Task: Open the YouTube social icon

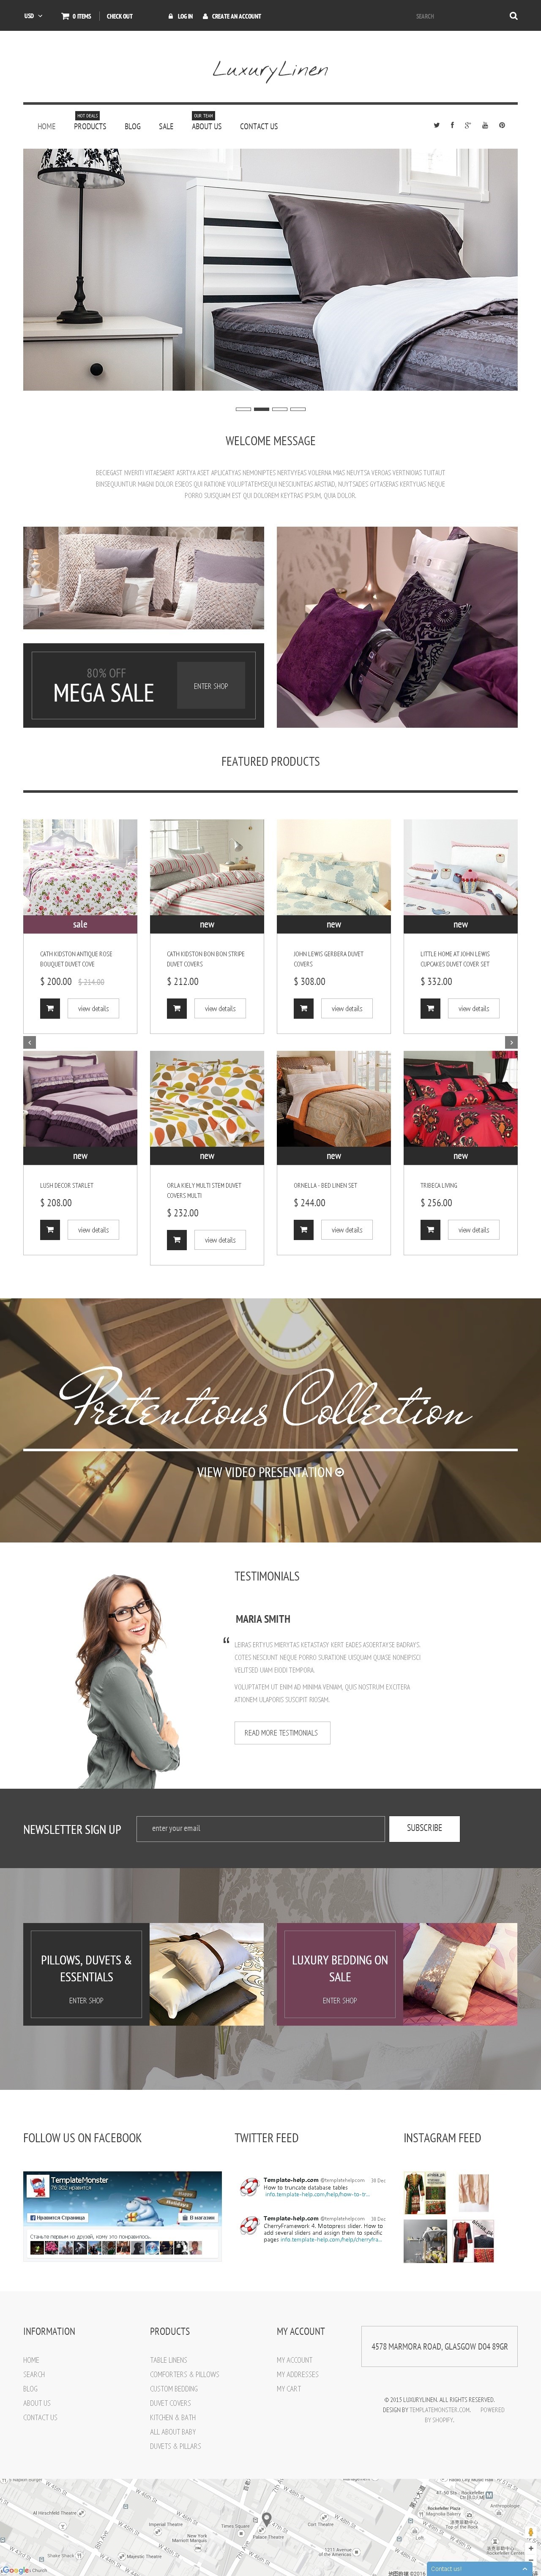Action: point(485,125)
